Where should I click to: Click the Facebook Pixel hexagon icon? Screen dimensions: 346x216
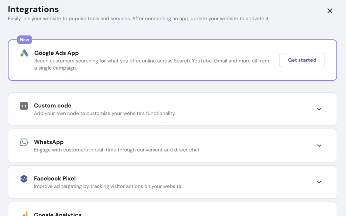(24, 179)
